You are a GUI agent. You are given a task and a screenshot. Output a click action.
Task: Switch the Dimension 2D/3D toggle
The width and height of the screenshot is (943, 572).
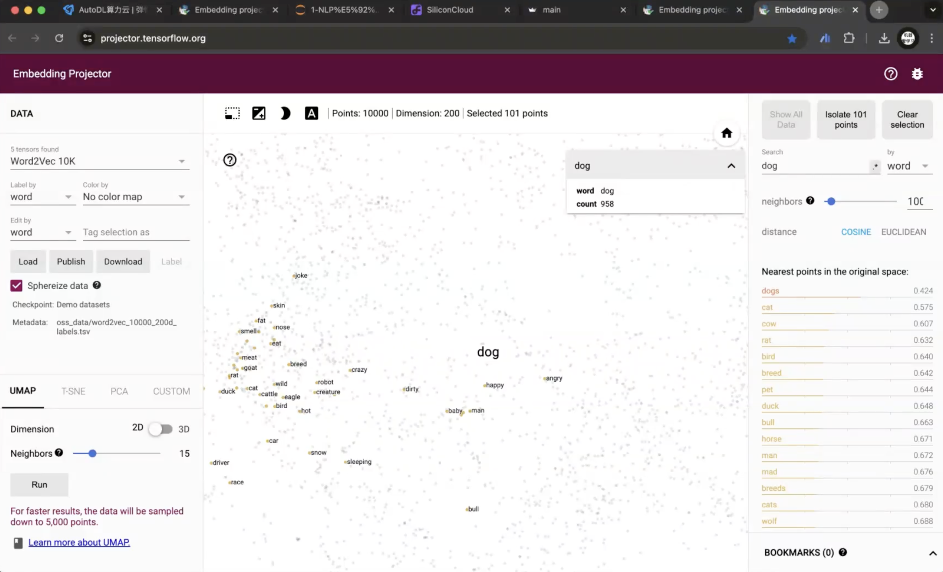pyautogui.click(x=161, y=429)
